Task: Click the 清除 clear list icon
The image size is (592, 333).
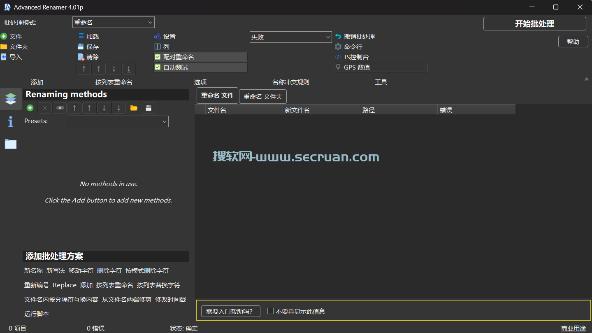Action: click(x=81, y=57)
